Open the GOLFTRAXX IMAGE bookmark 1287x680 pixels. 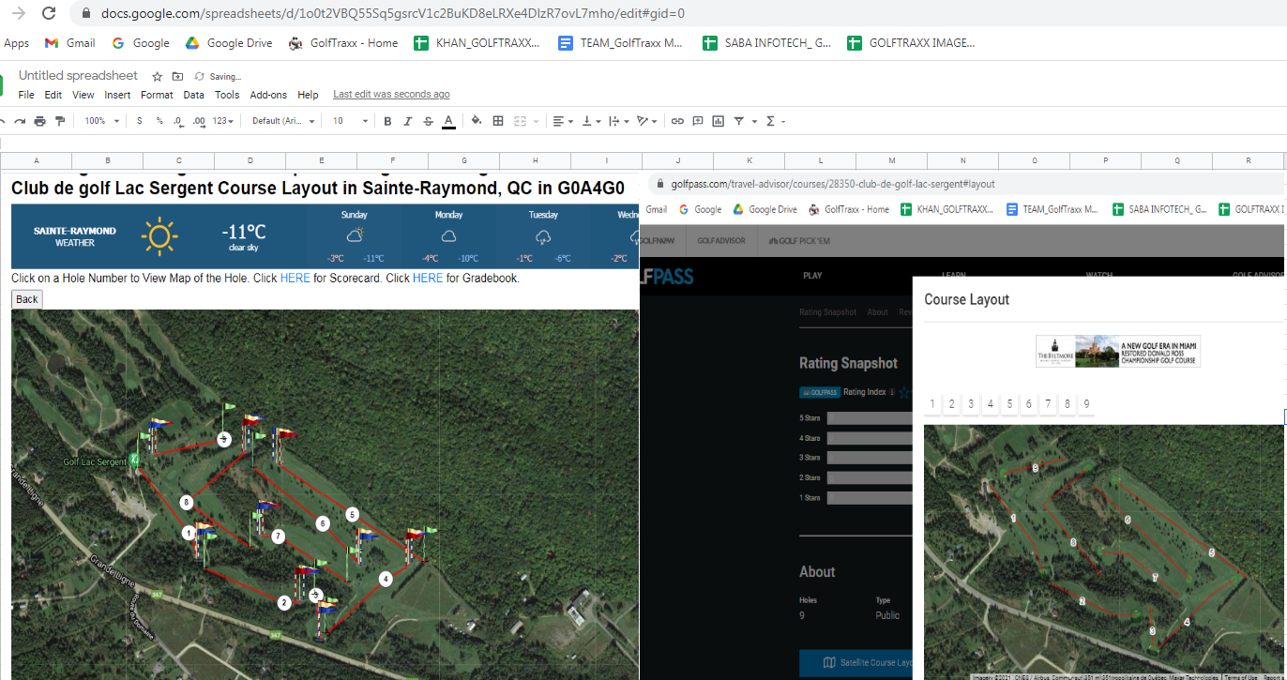pos(912,43)
